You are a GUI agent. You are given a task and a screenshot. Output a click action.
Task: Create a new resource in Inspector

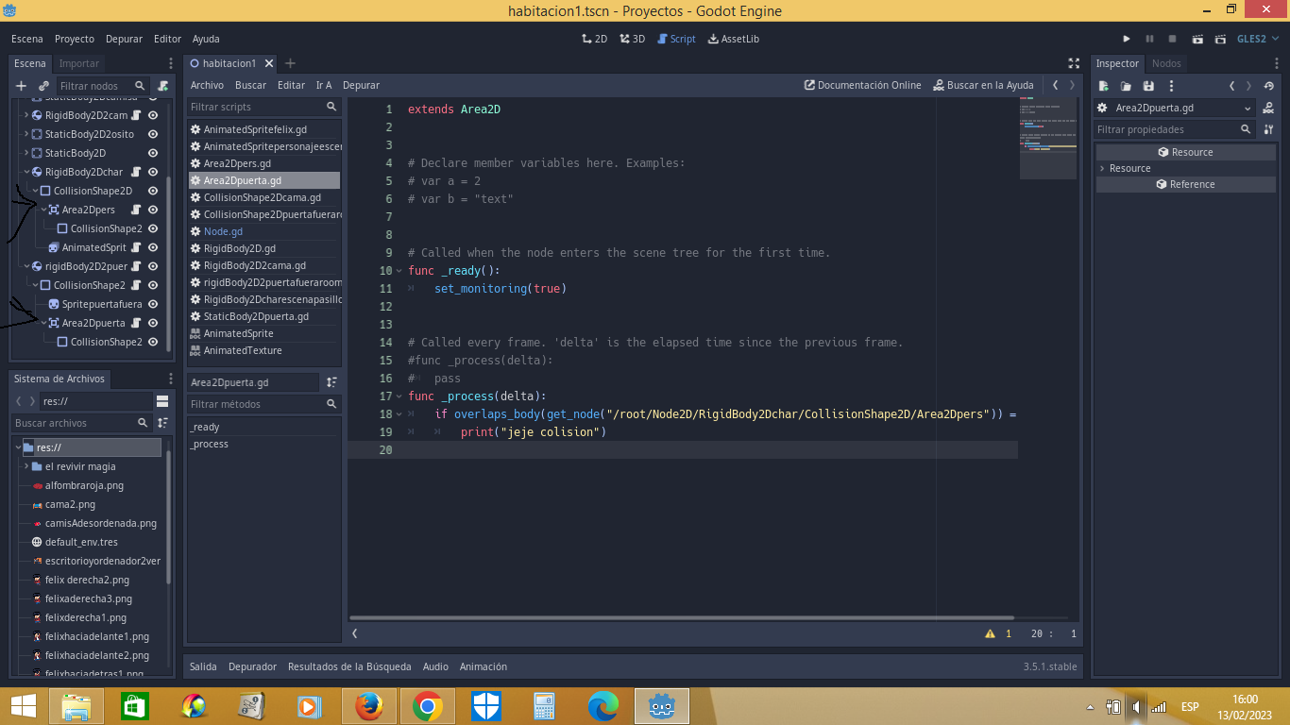click(x=1104, y=86)
